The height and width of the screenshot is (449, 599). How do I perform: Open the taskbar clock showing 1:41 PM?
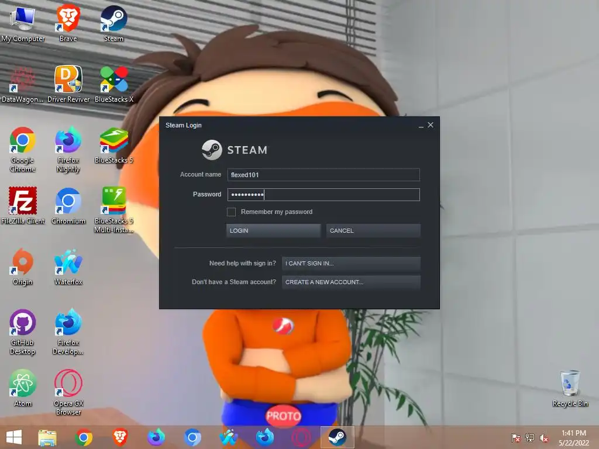coord(574,438)
